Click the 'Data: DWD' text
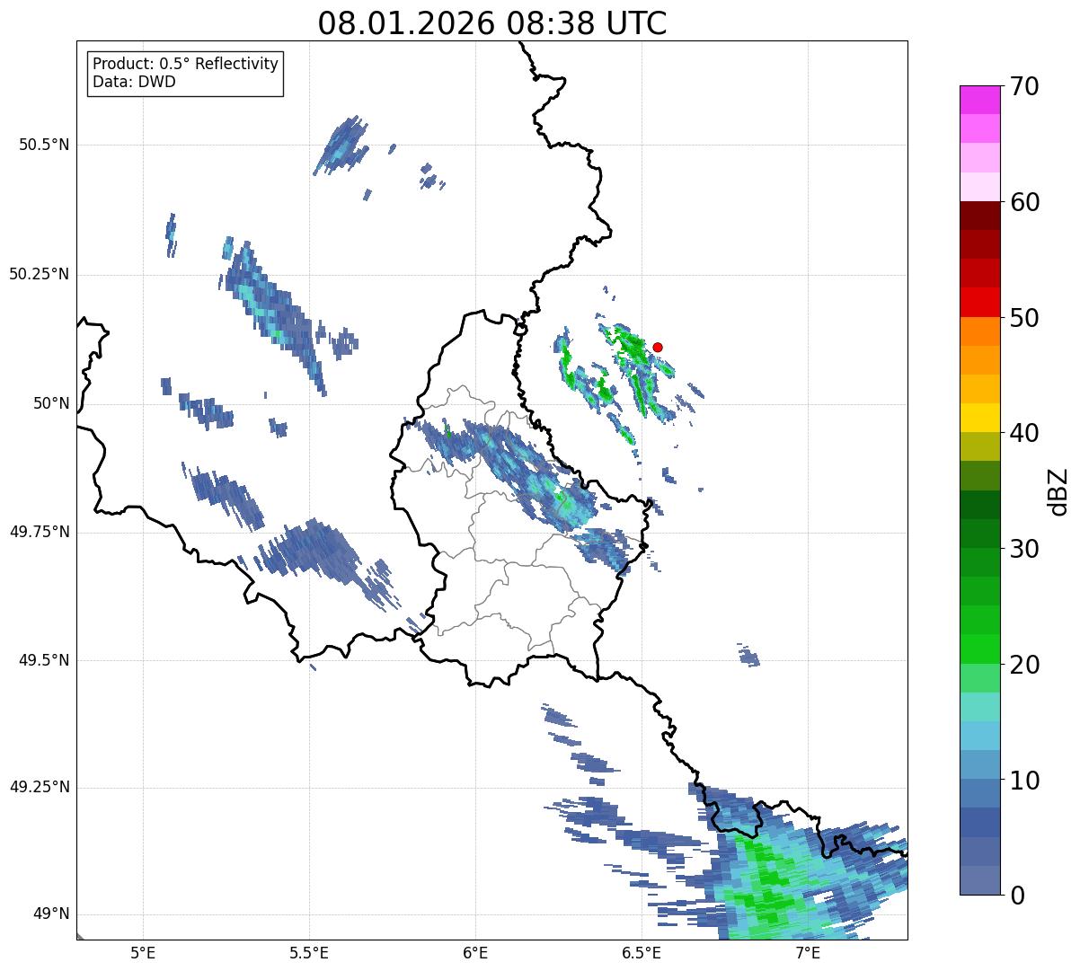Screen dimensions: 1080x971 click(x=134, y=82)
